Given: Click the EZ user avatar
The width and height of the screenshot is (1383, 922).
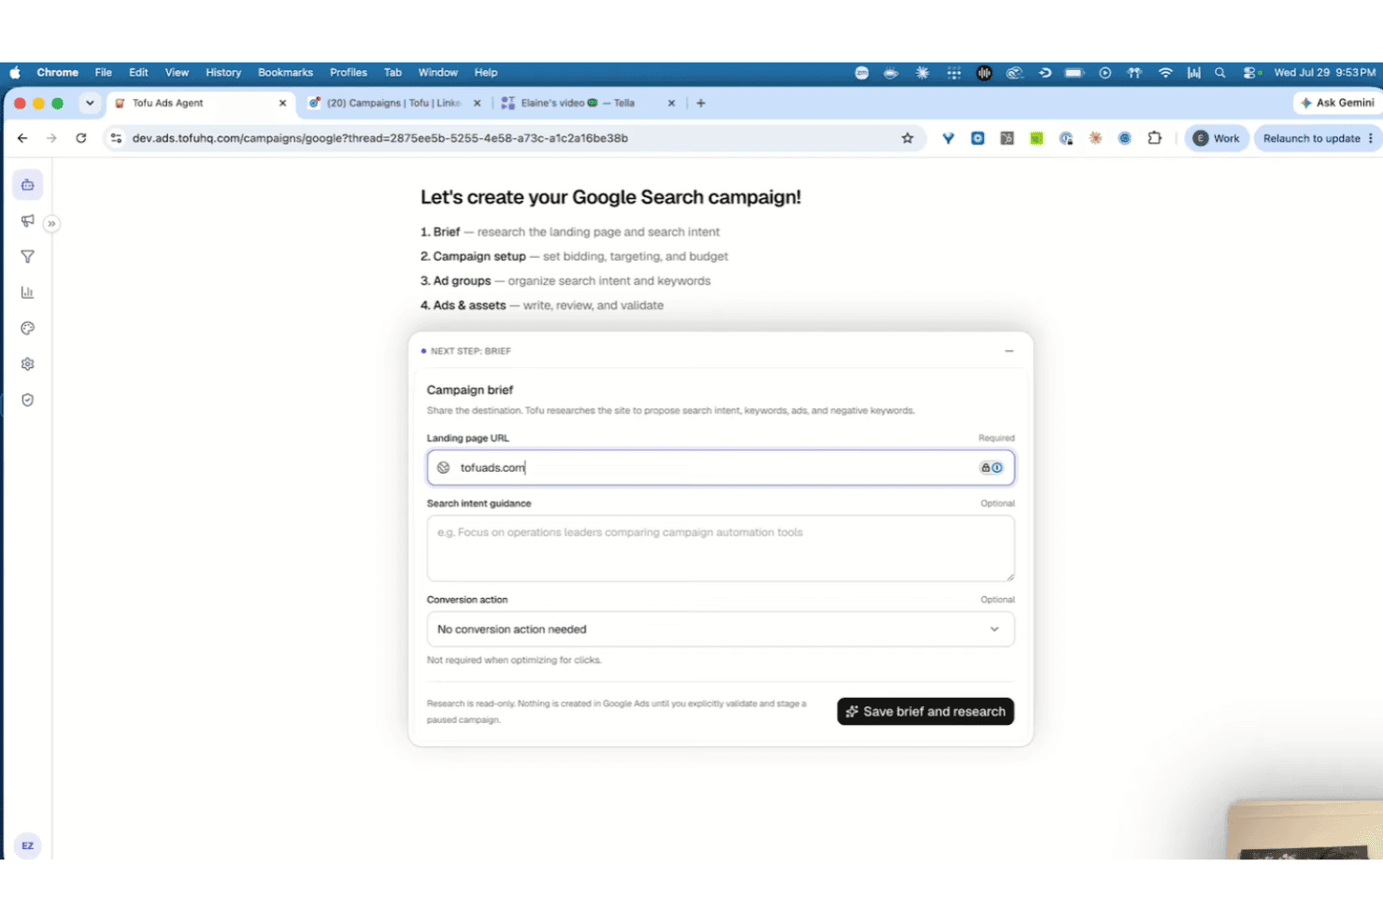Looking at the screenshot, I should pyautogui.click(x=28, y=845).
